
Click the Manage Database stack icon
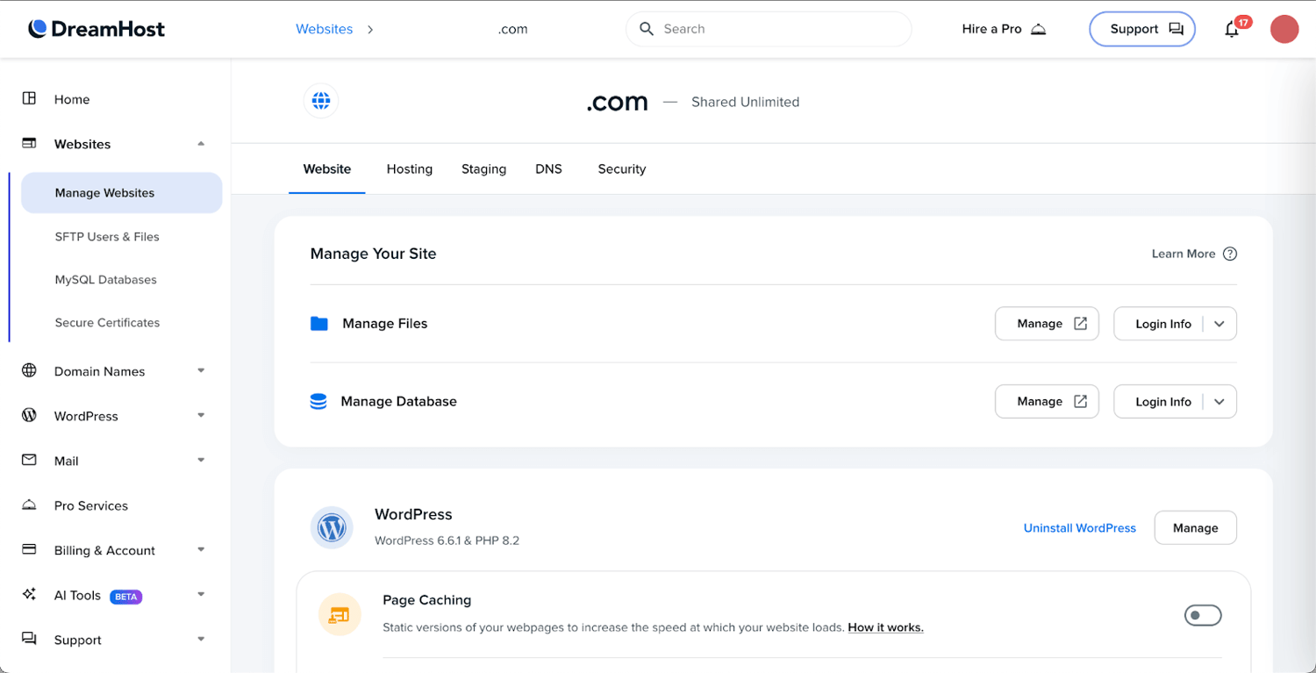(318, 401)
